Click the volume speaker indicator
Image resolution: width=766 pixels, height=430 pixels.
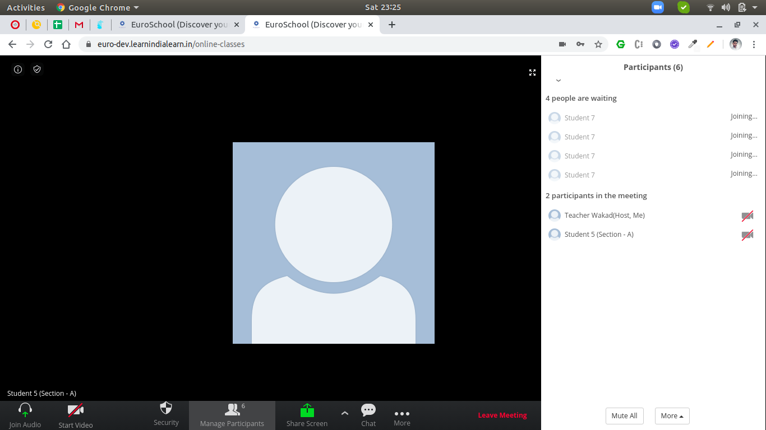[726, 7]
